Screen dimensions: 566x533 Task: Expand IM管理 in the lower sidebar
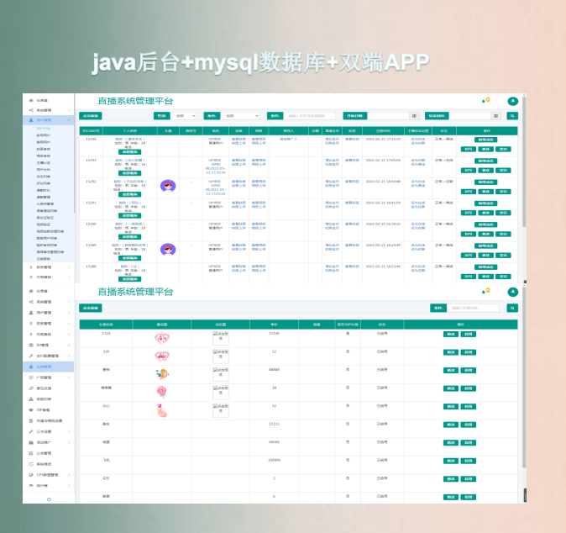click(x=49, y=345)
